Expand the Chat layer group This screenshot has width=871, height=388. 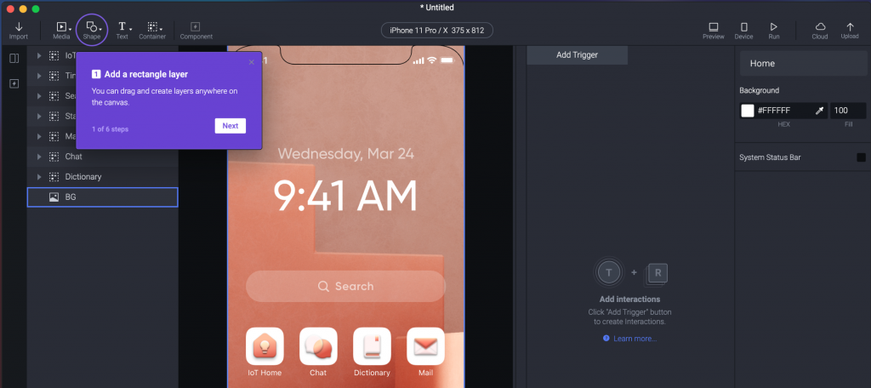point(39,157)
